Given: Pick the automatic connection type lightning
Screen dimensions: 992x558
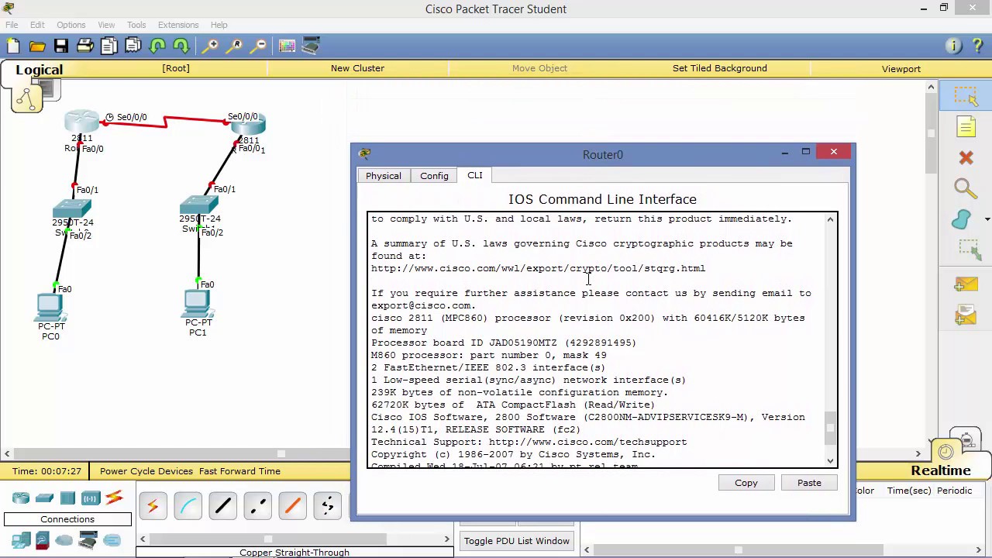Looking at the screenshot, I should (153, 507).
